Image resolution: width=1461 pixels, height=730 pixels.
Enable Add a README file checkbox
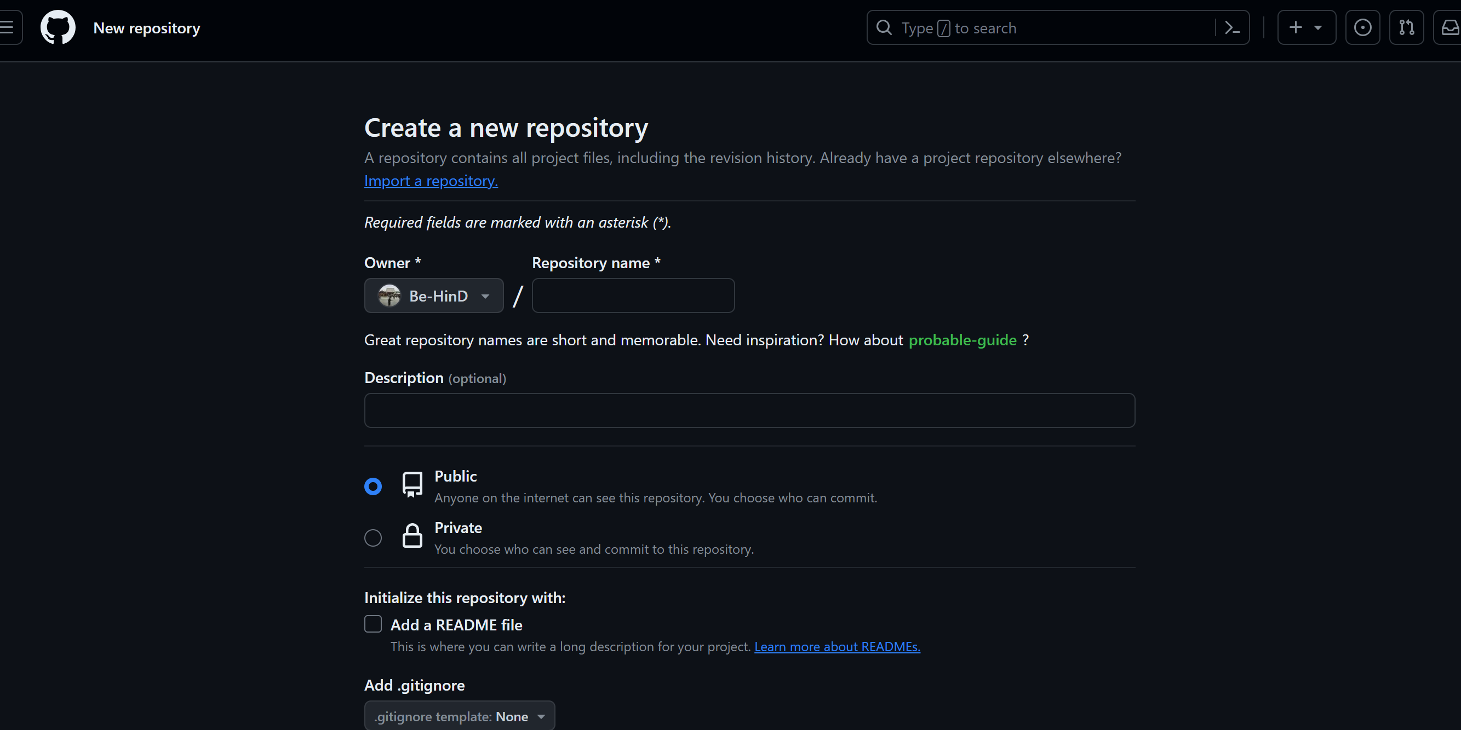[x=373, y=624]
